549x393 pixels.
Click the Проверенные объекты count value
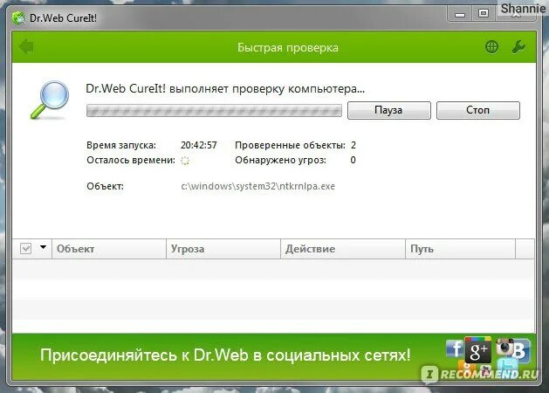pyautogui.click(x=353, y=145)
